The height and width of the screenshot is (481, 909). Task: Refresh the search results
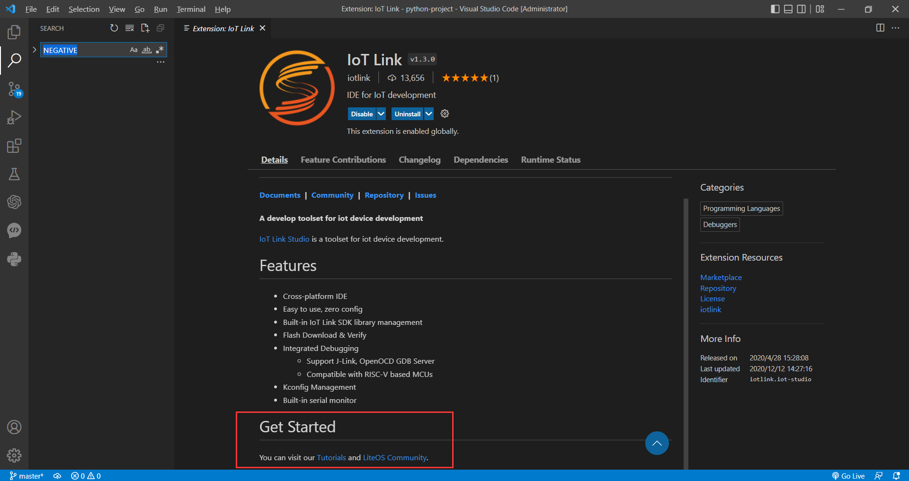pos(114,28)
